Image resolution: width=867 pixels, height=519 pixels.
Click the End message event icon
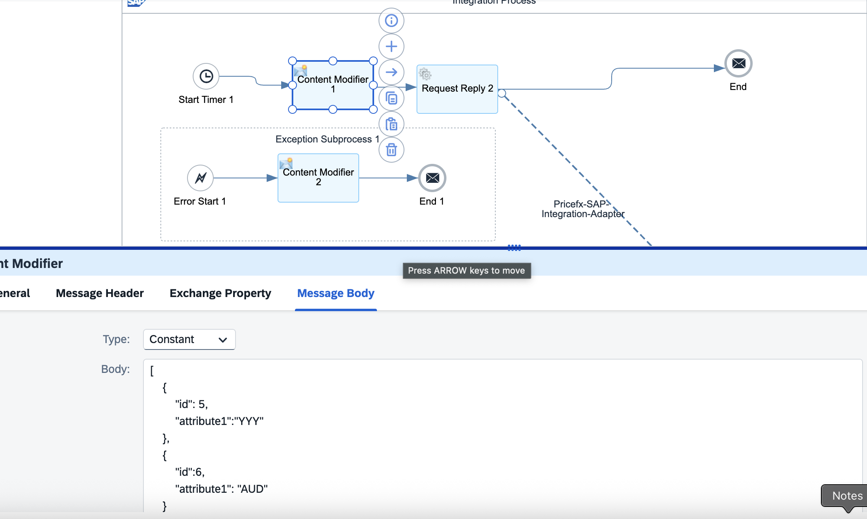point(739,63)
